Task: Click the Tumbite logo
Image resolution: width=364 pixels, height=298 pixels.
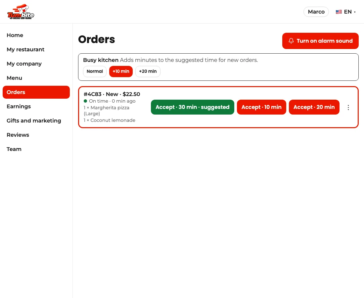Action: 21,12
